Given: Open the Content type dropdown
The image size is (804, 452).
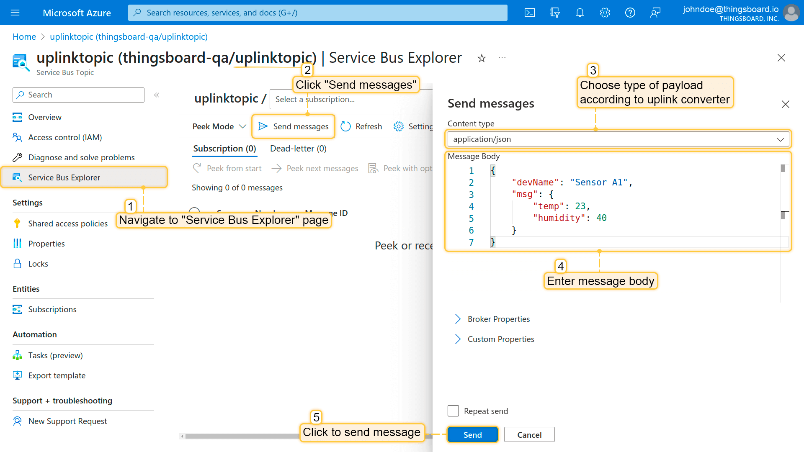Looking at the screenshot, I should (x=618, y=139).
